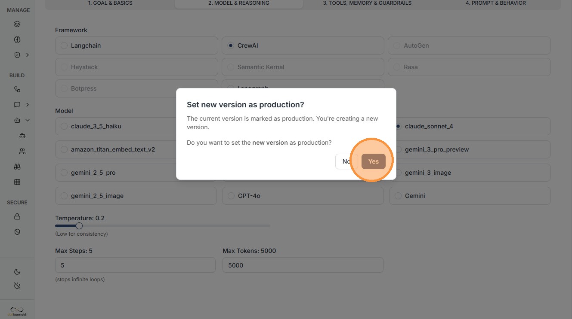Click the "Temperature: 0.2" label
572x319 pixels.
(x=80, y=218)
